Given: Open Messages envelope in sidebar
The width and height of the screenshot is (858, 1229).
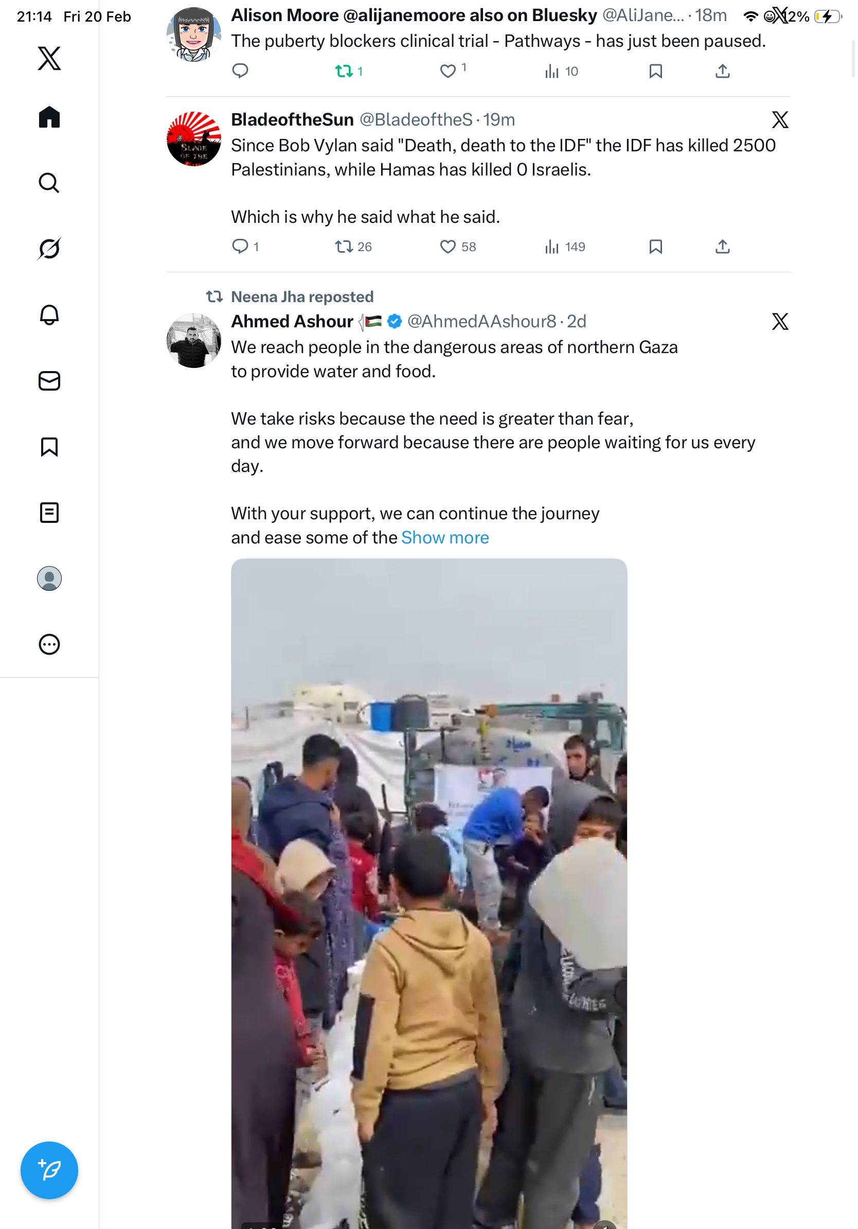Looking at the screenshot, I should (49, 380).
